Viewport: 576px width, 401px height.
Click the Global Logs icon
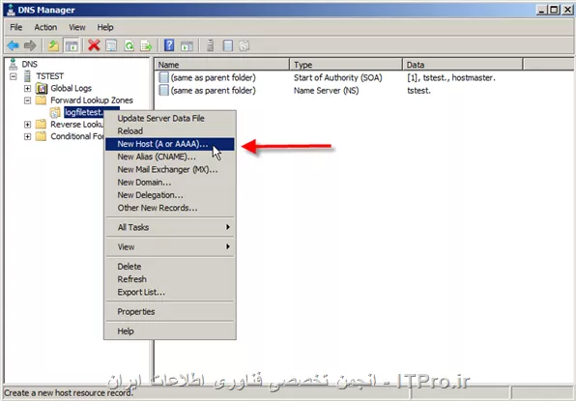pos(42,88)
